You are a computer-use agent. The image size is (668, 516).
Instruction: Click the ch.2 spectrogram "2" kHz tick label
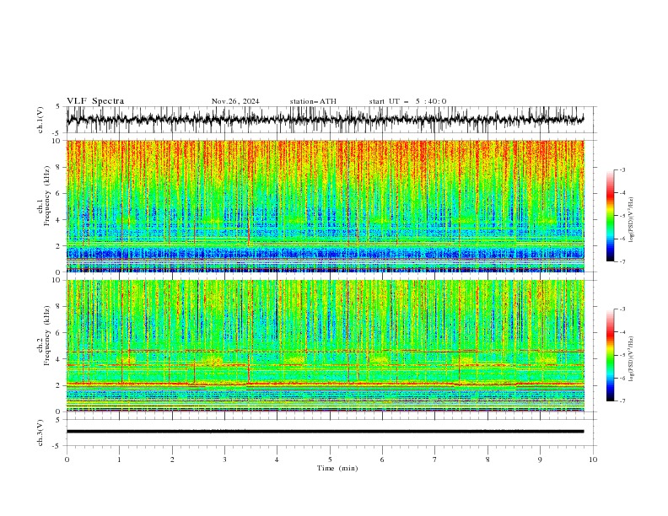[58, 385]
